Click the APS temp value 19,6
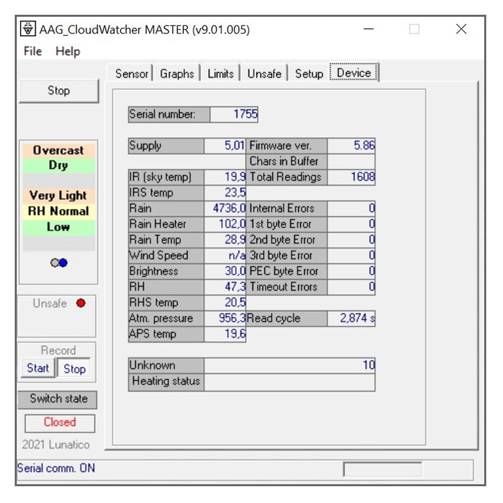503x503 pixels. click(225, 334)
